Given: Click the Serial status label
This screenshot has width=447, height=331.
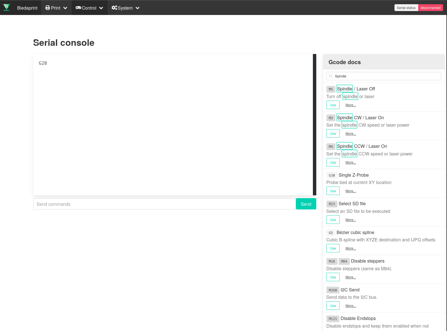Looking at the screenshot, I should [x=406, y=8].
